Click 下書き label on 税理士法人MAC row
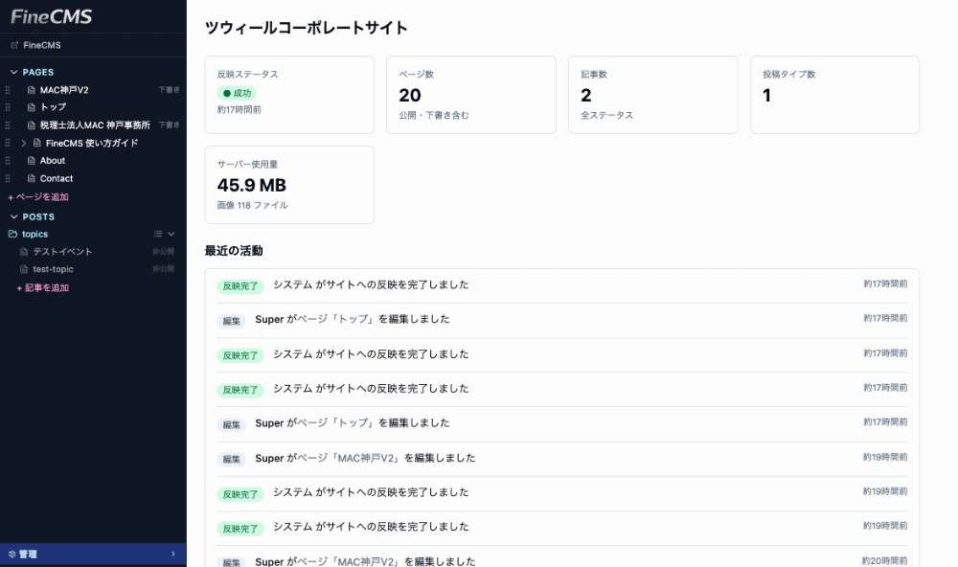958x567 pixels. 170,125
